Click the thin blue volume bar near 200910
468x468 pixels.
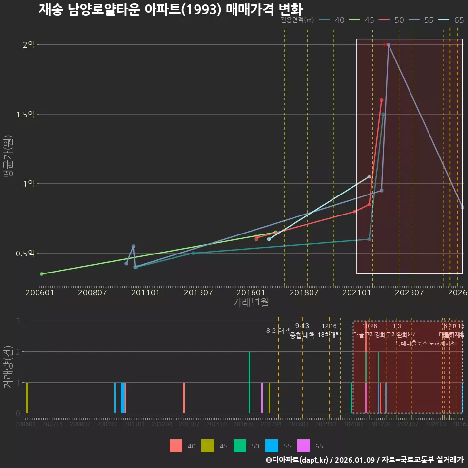coord(115,398)
